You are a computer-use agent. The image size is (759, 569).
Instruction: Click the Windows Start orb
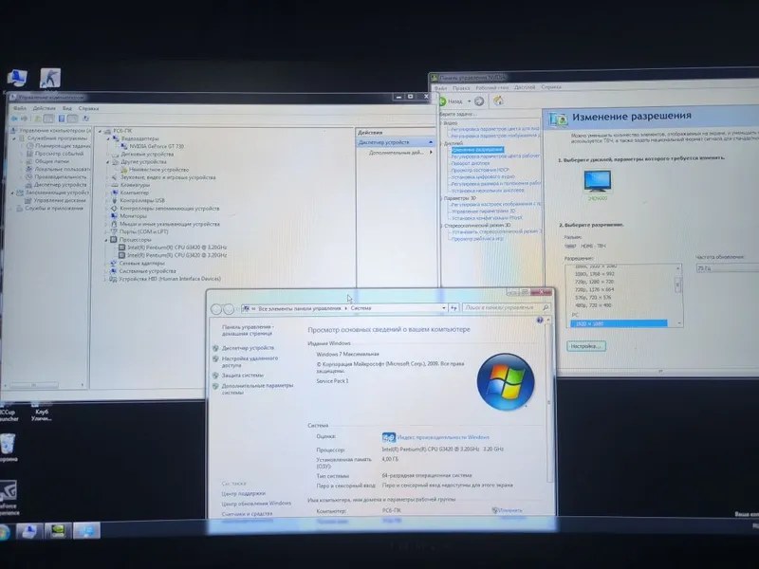click(x=4, y=532)
